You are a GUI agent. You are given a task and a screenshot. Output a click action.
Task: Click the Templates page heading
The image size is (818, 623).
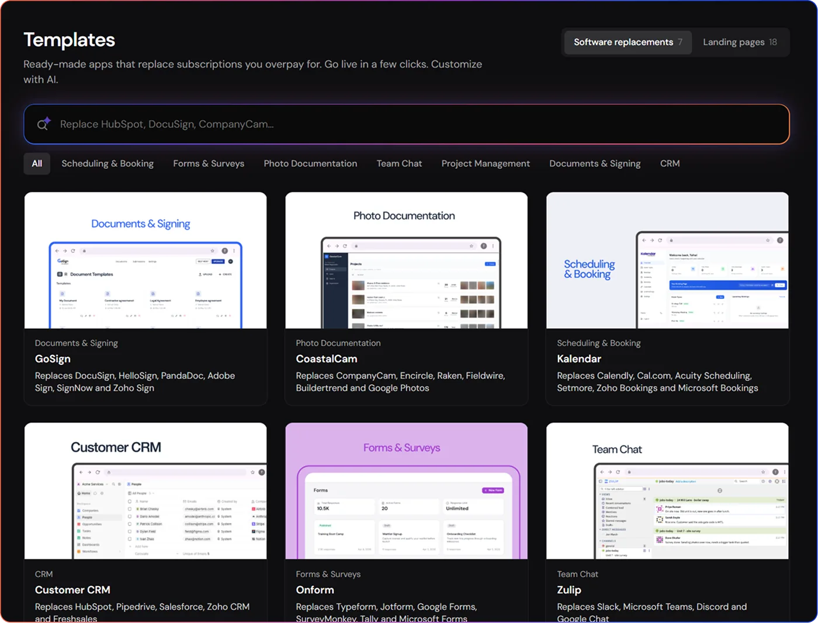(69, 40)
